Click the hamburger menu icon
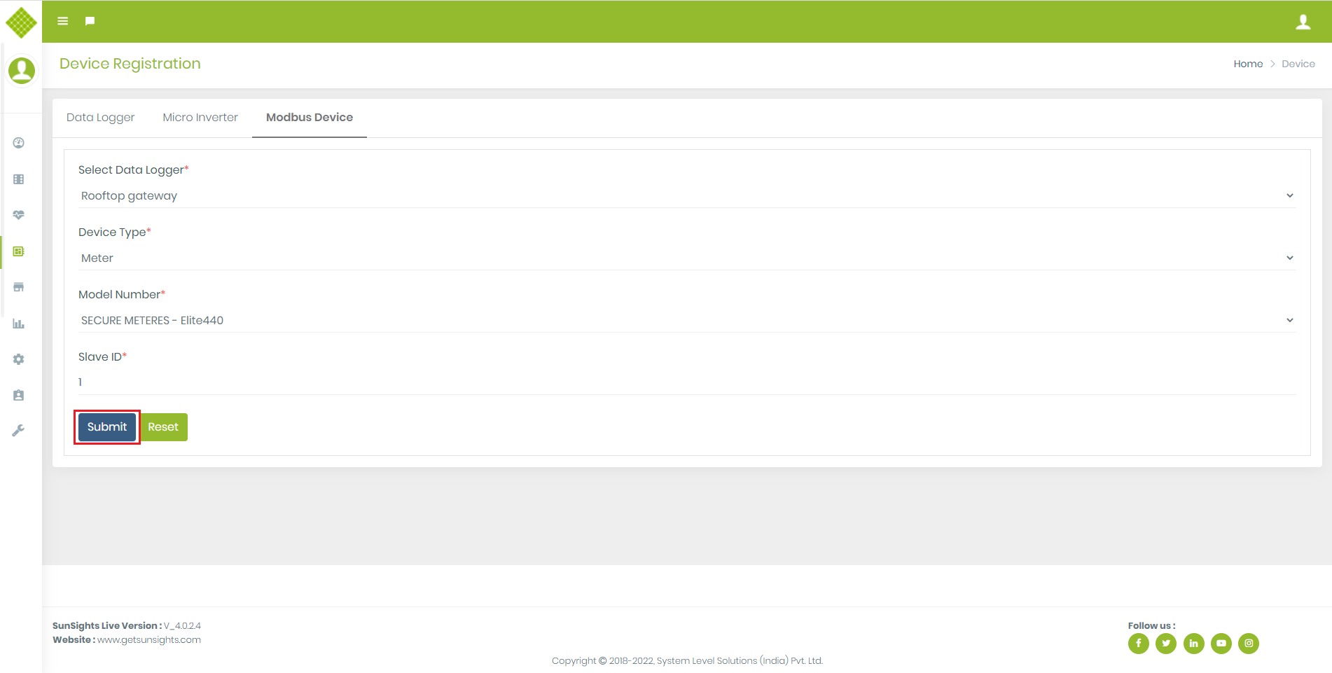Viewport: 1332px width, 673px height. point(62,21)
